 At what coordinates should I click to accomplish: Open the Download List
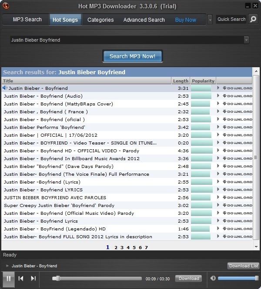tap(243, 266)
